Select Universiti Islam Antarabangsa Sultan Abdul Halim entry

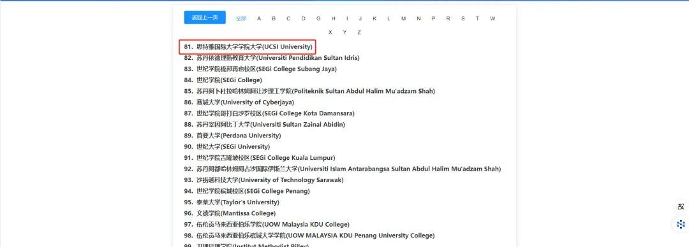click(x=343, y=169)
